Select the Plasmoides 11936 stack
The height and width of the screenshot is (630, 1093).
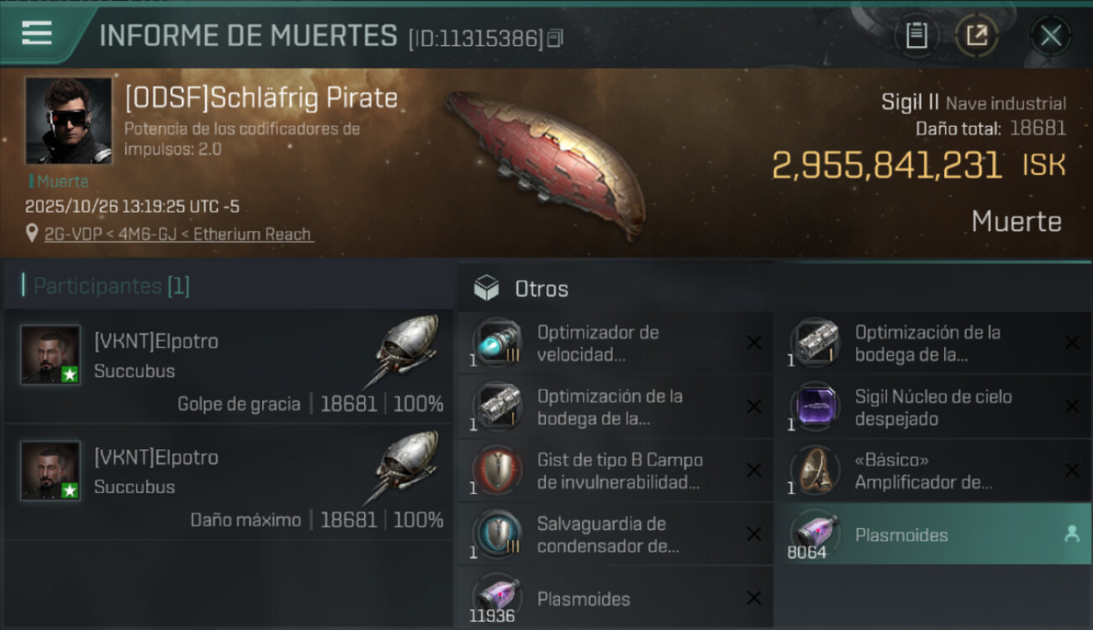coord(615,597)
